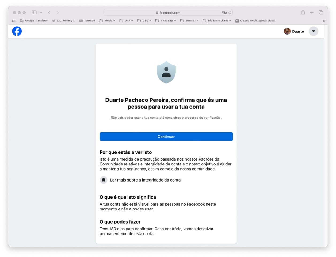
Task: Open the YouTube bookmark
Action: tap(87, 20)
